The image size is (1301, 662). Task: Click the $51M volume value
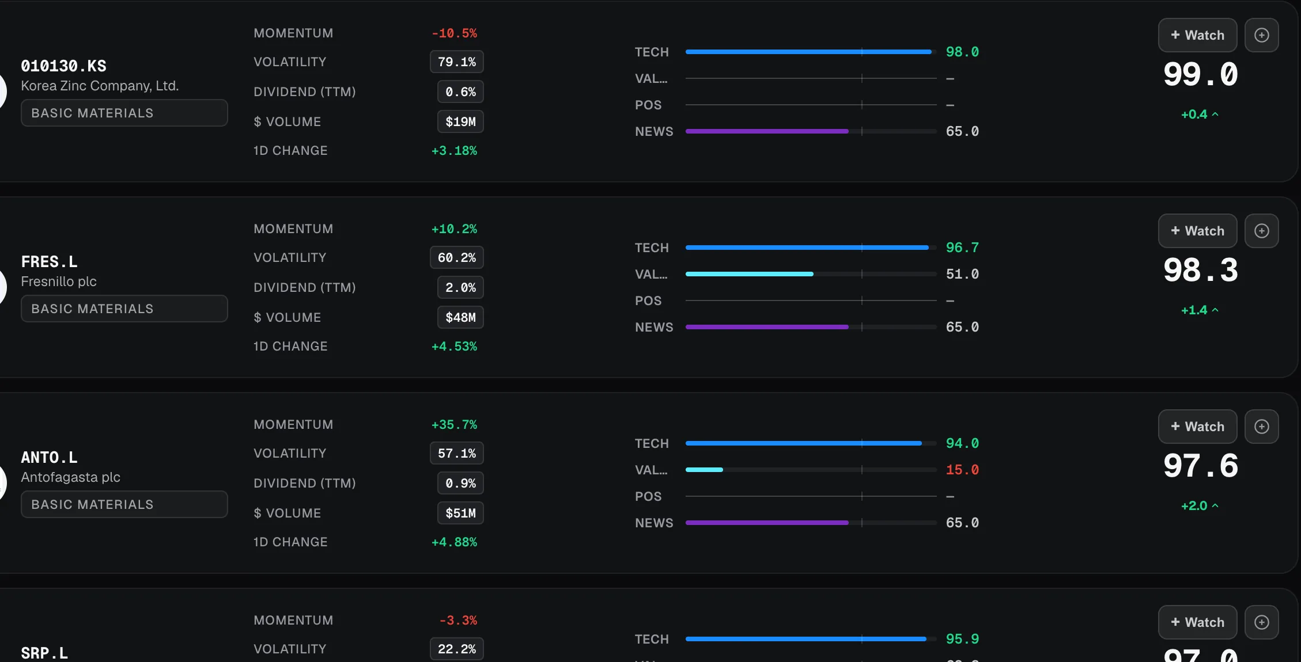pyautogui.click(x=460, y=513)
